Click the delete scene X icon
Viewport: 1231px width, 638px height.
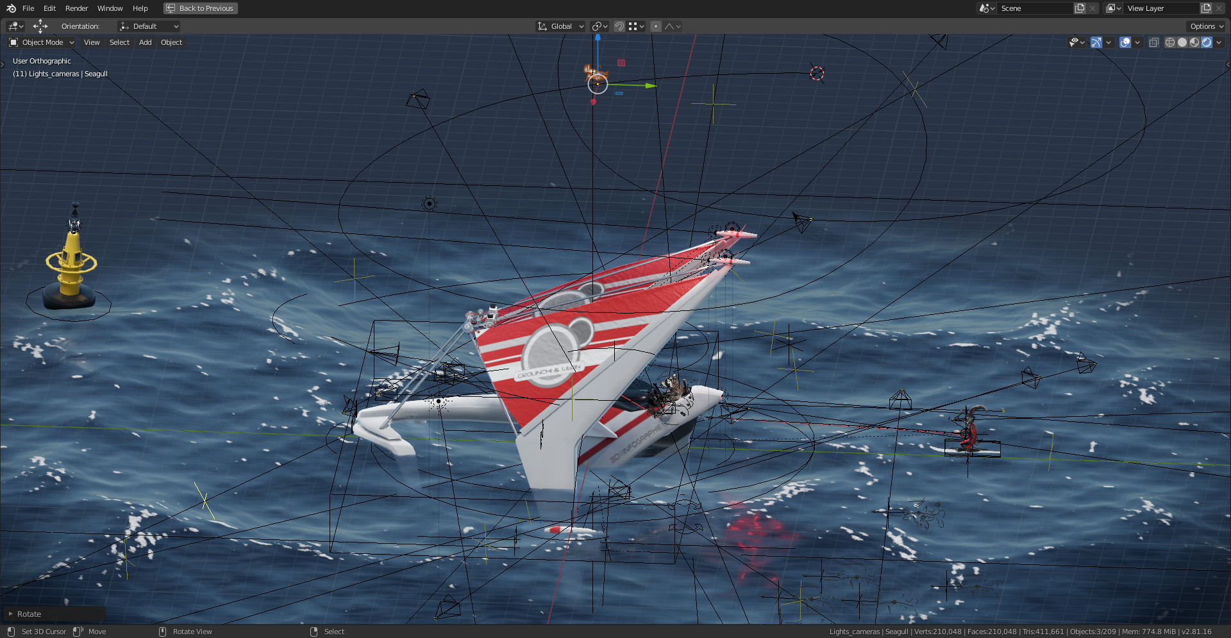(x=1093, y=8)
